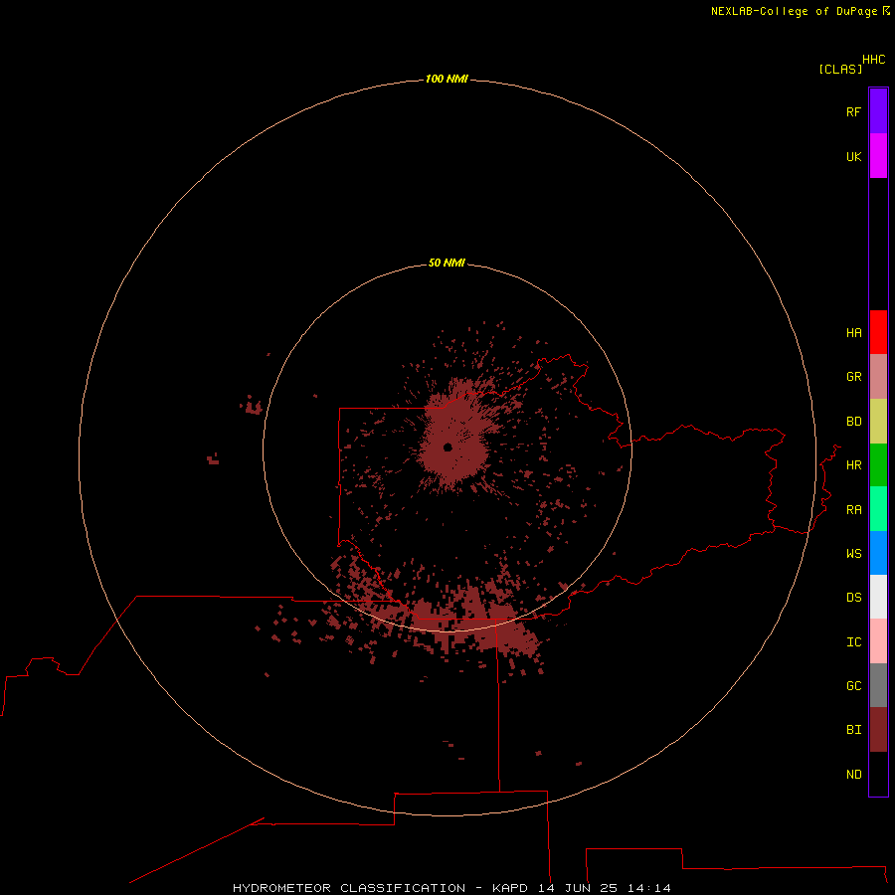The width and height of the screenshot is (895, 895).
Task: Click the [CLAS] units label
Action: [x=840, y=69]
